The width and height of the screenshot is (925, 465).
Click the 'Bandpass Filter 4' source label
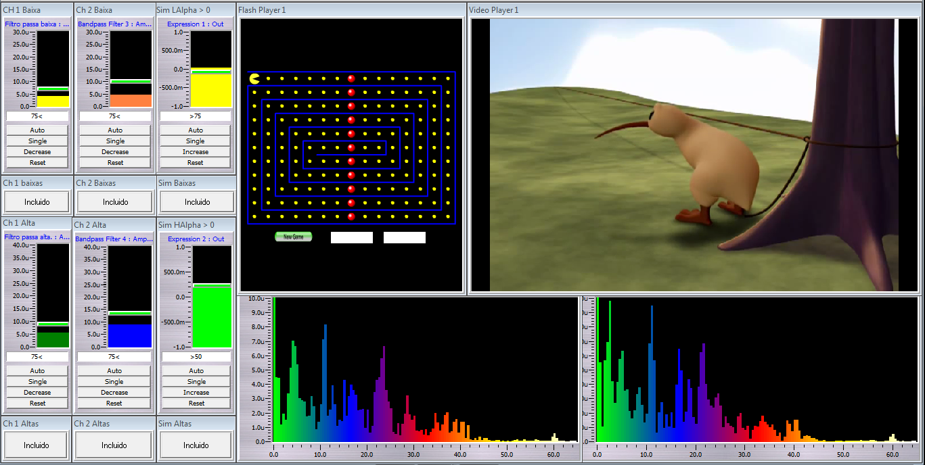click(114, 239)
